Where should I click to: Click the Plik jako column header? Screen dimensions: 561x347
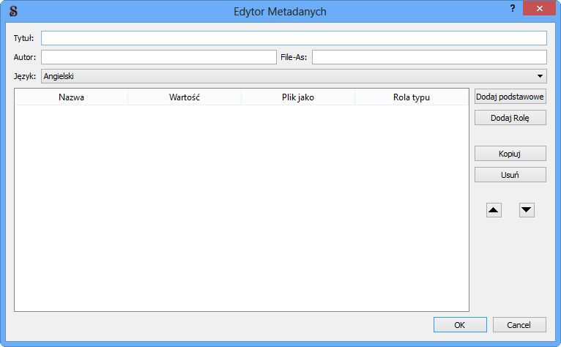pos(298,97)
